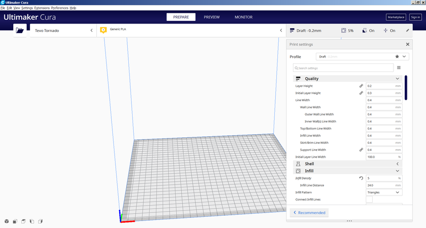Screen dimensions: 426x228
Task: Click the custom profile pencil icon
Action: coord(407,30)
